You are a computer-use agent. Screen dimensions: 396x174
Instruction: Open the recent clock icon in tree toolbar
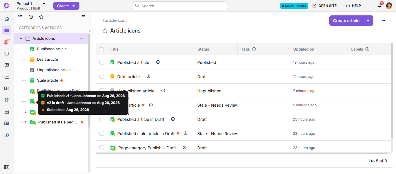31,17
